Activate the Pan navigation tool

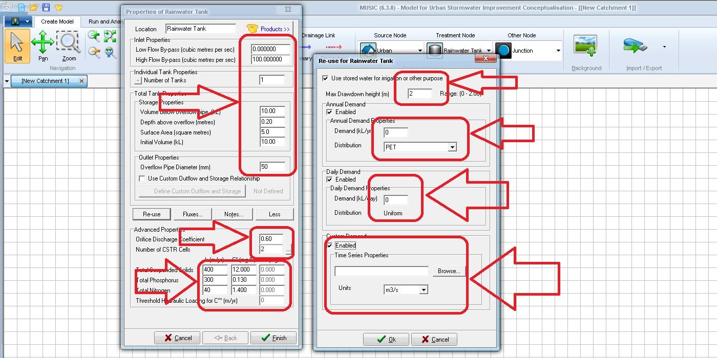point(43,46)
